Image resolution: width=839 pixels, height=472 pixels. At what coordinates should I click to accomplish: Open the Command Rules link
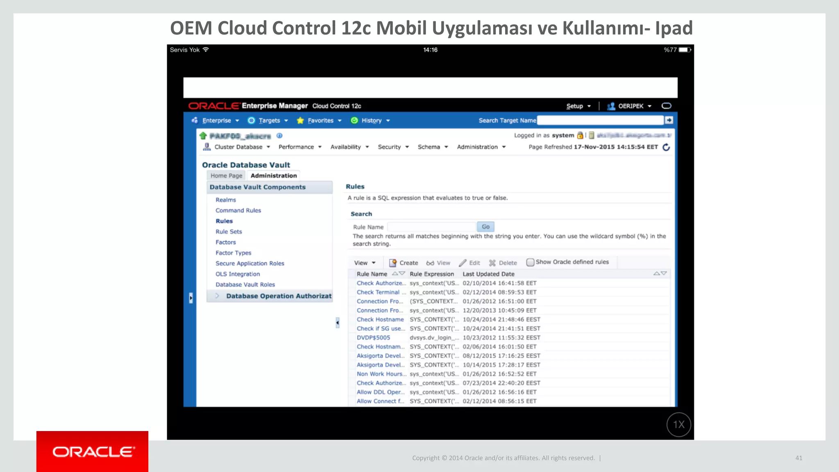pyautogui.click(x=238, y=210)
